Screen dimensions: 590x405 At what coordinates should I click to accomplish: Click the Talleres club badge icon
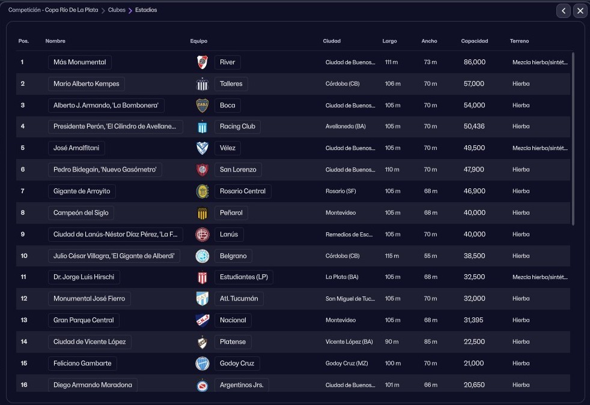tap(202, 84)
